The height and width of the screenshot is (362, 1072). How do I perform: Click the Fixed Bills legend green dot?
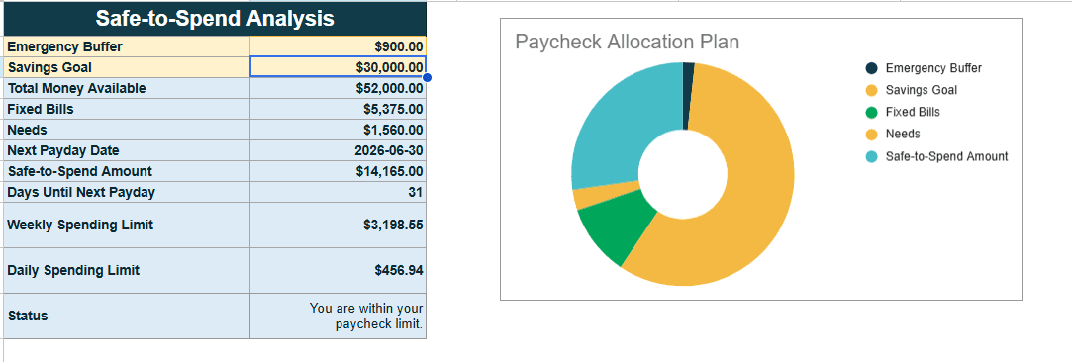tap(871, 112)
